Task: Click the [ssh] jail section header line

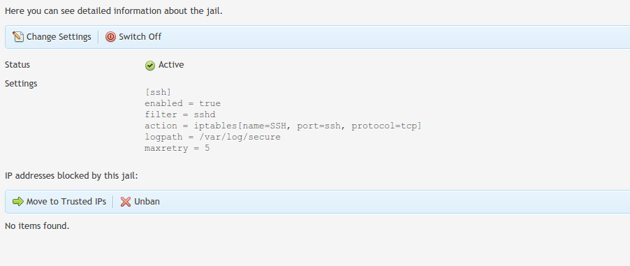Action: tap(158, 92)
